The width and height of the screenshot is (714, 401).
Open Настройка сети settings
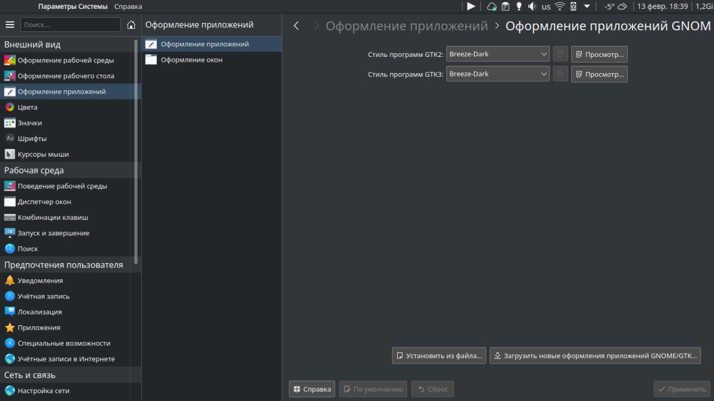coord(70,391)
